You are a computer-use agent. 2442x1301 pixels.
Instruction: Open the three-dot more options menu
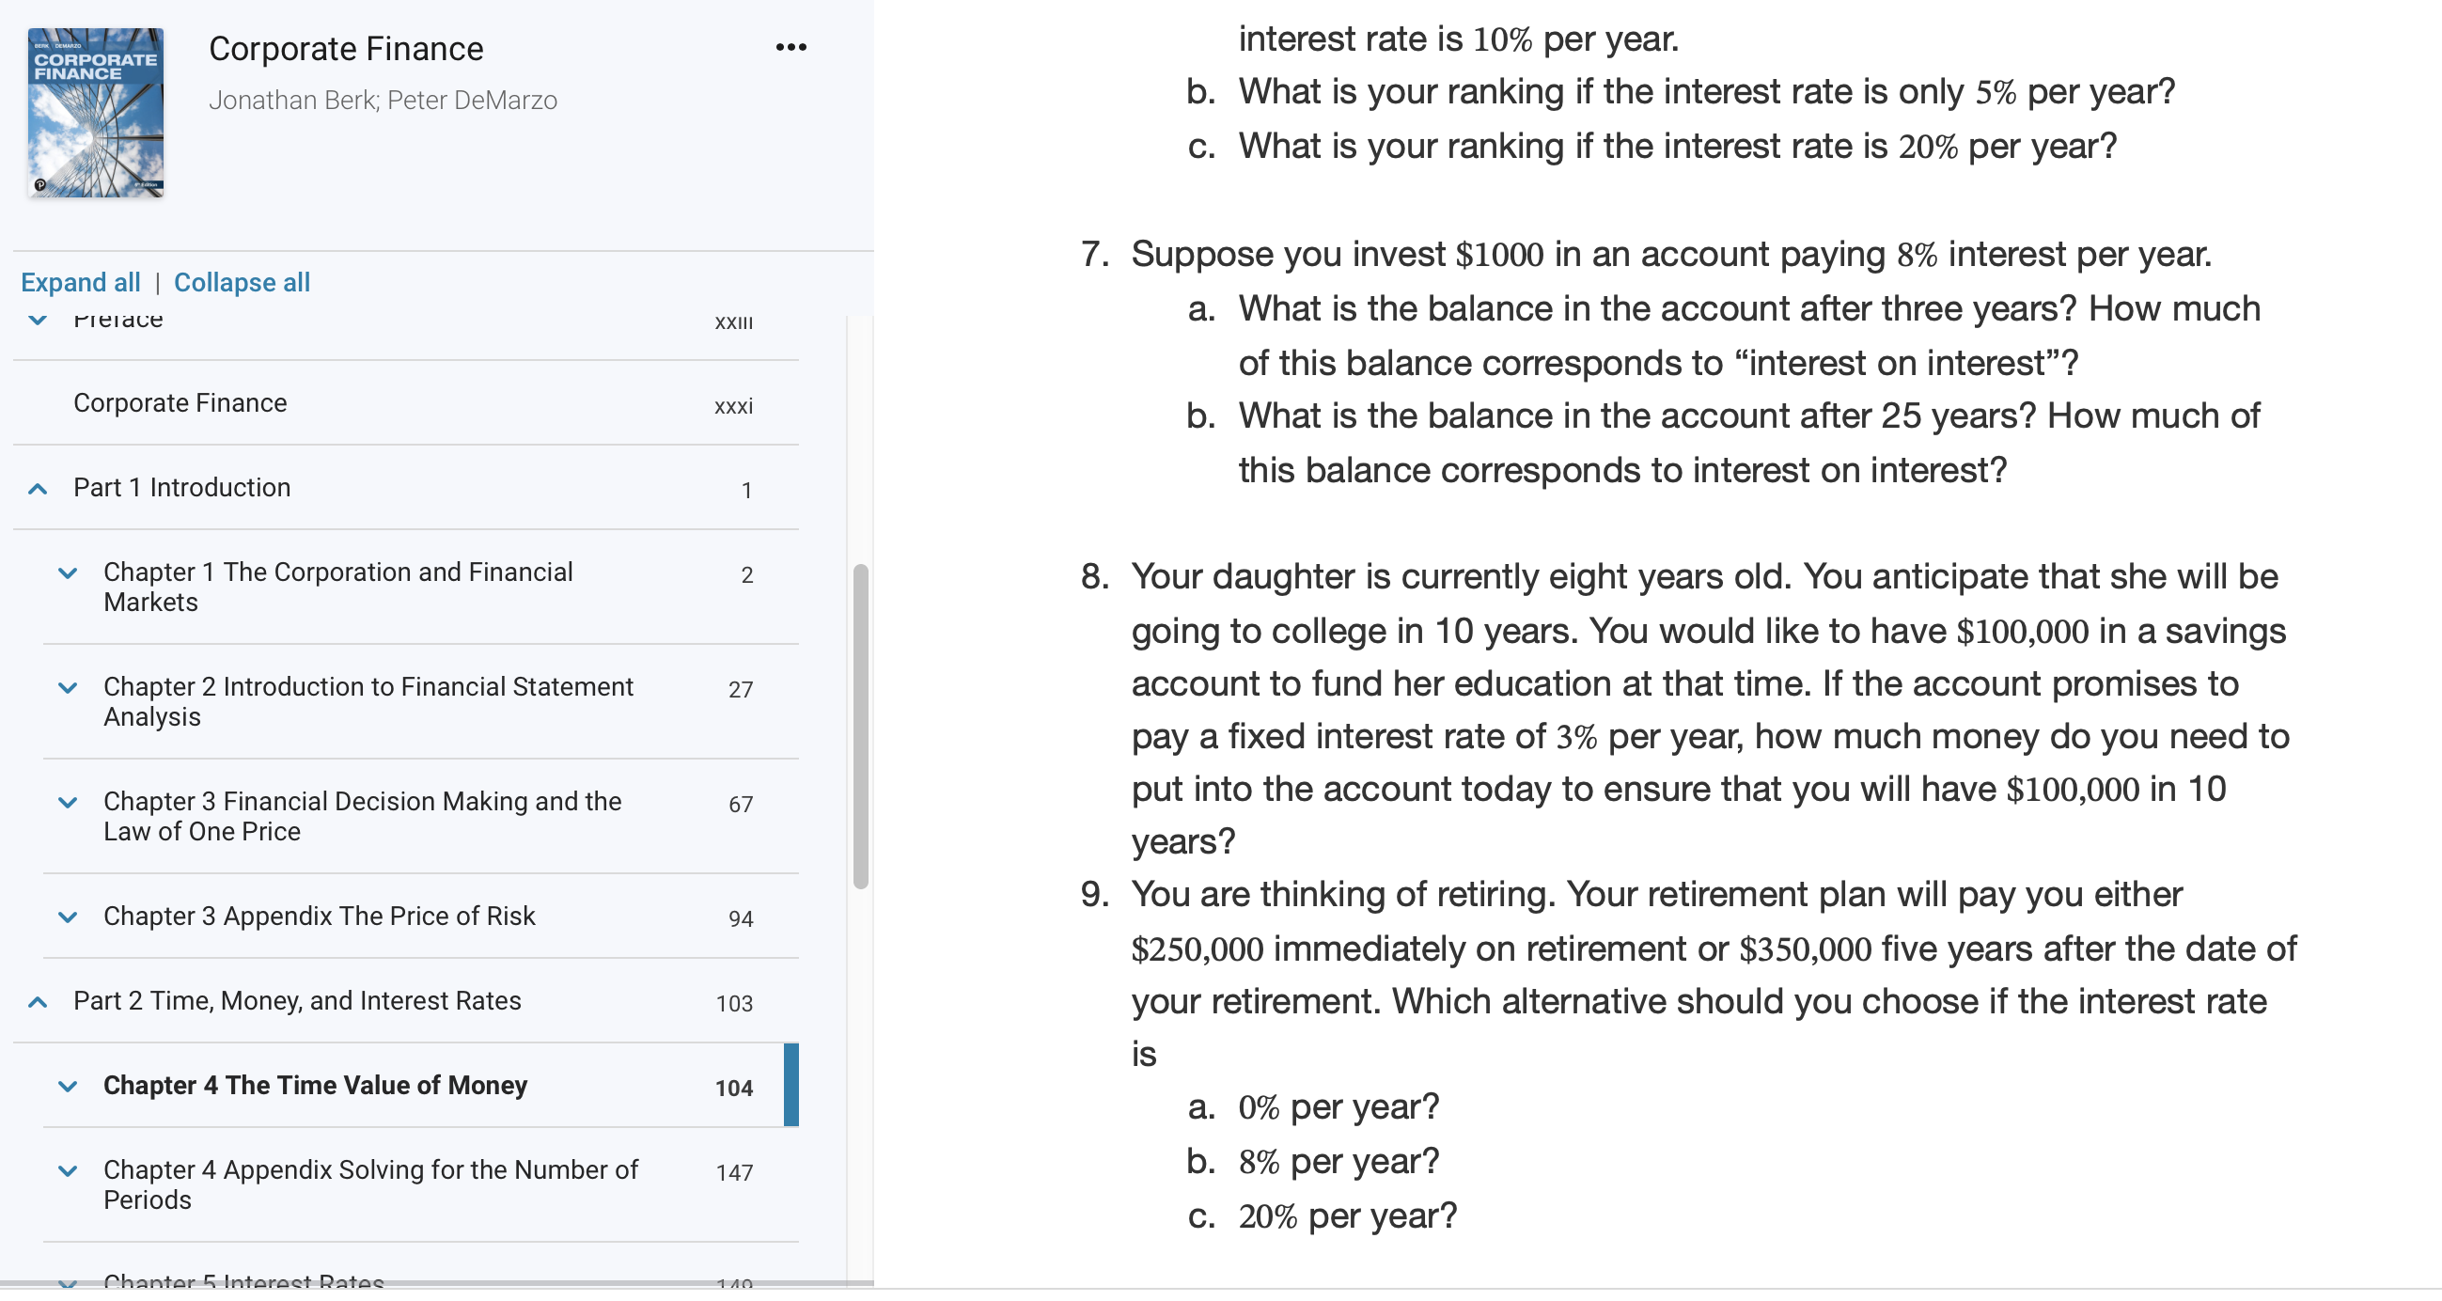pos(791,47)
